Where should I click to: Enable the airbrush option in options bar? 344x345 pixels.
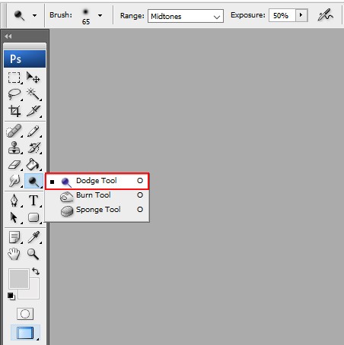(x=326, y=15)
